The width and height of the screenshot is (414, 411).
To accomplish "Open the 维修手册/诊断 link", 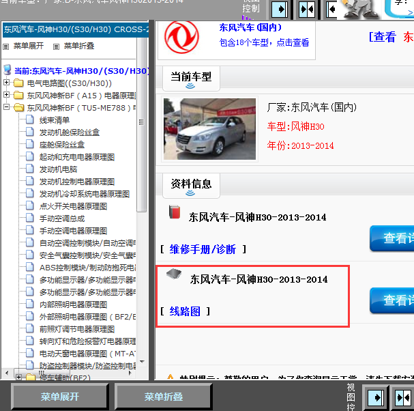I will (x=203, y=249).
